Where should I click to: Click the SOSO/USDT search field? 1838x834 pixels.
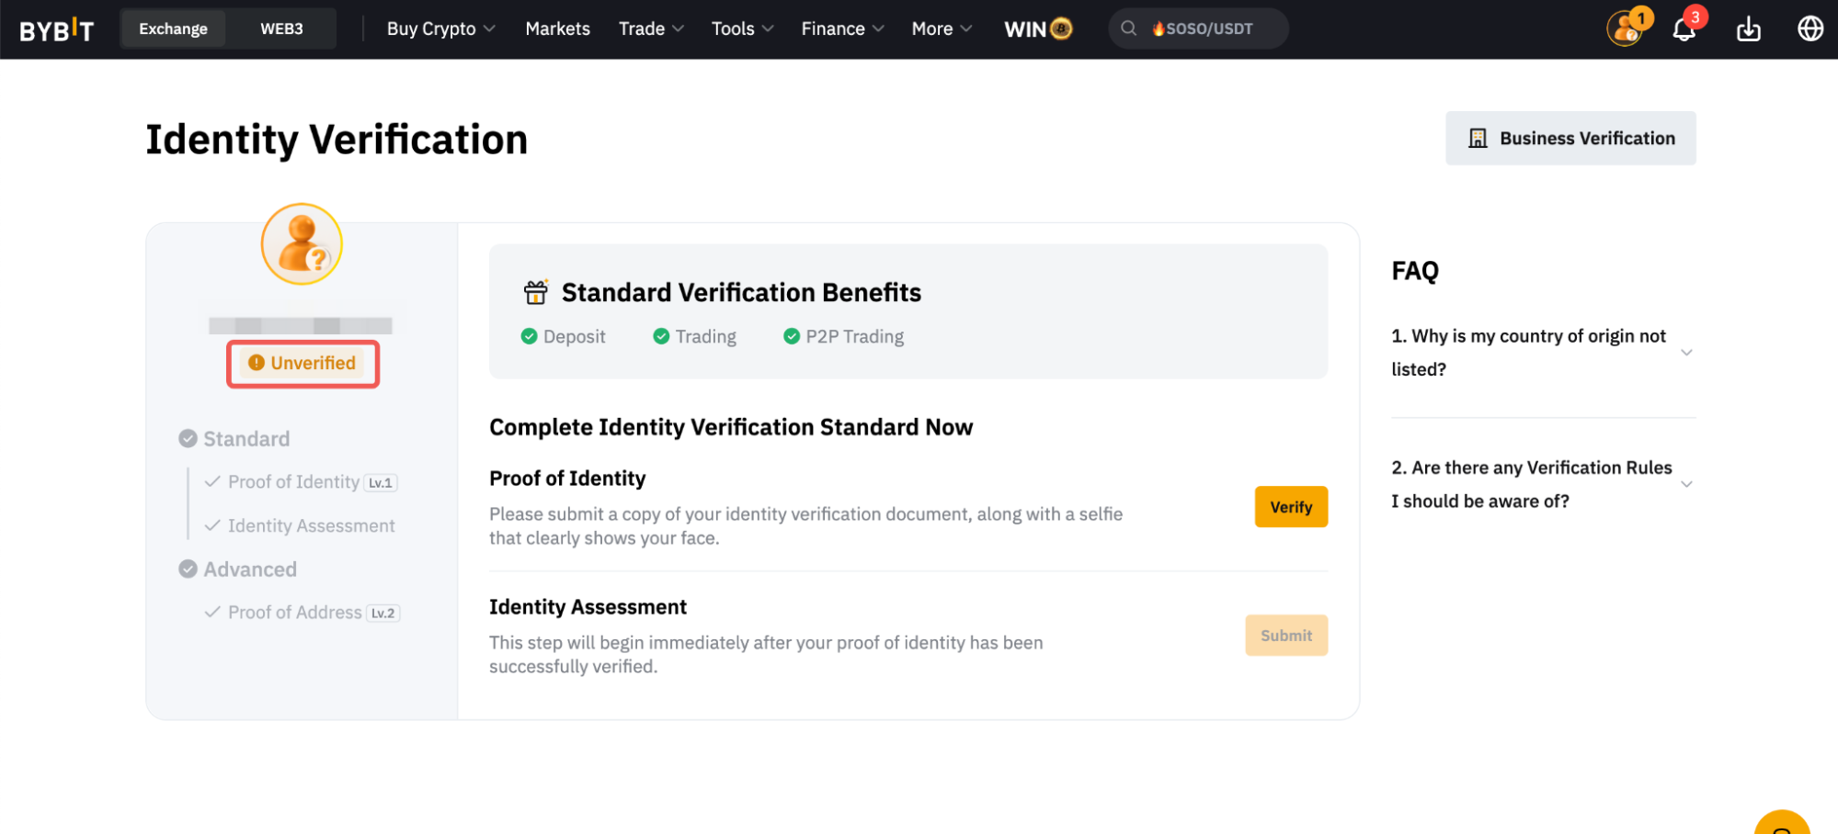[x=1198, y=29]
